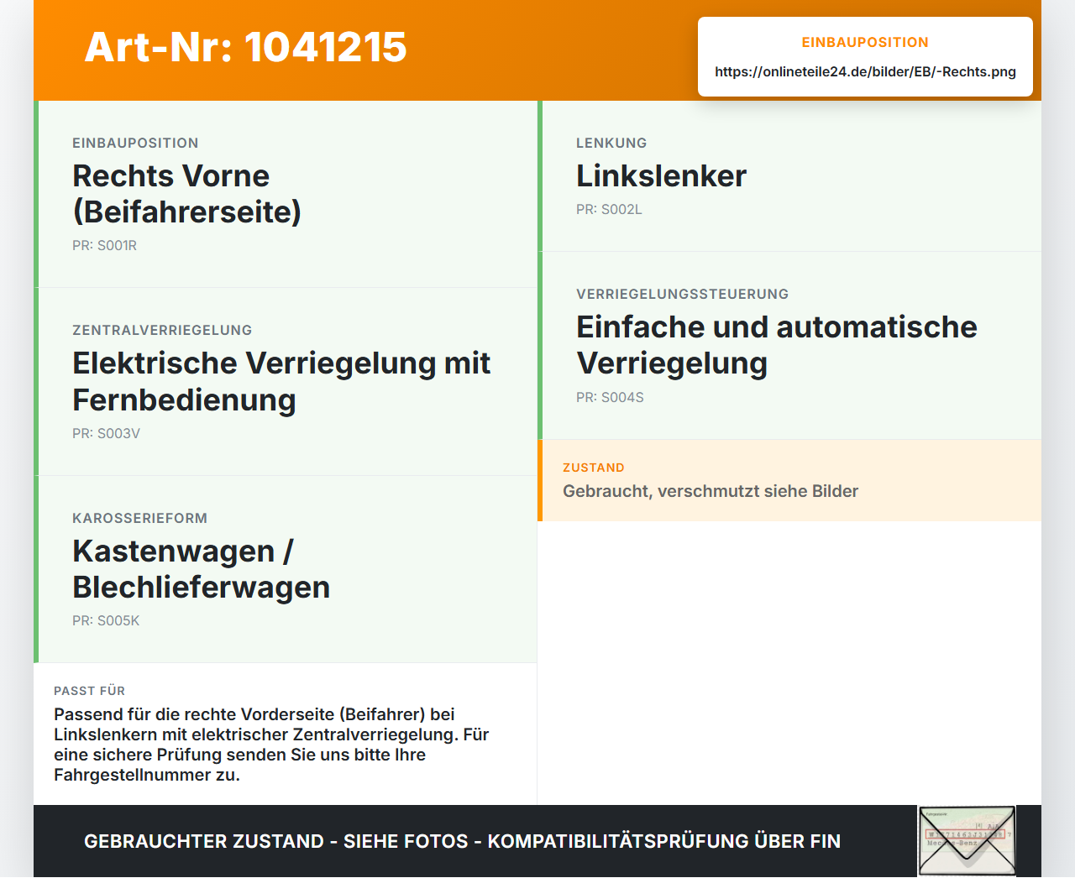Click the envelope thumbnail in the footer
1075x878 pixels.
pyautogui.click(x=967, y=841)
